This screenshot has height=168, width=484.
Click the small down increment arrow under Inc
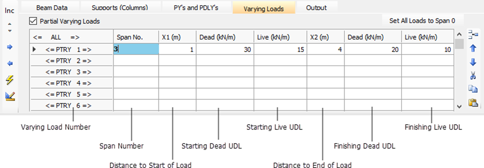click(9, 31)
